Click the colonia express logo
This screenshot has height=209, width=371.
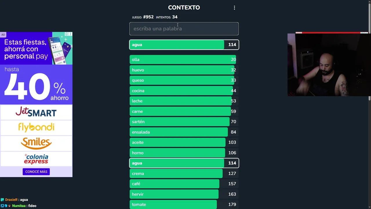tap(36, 159)
